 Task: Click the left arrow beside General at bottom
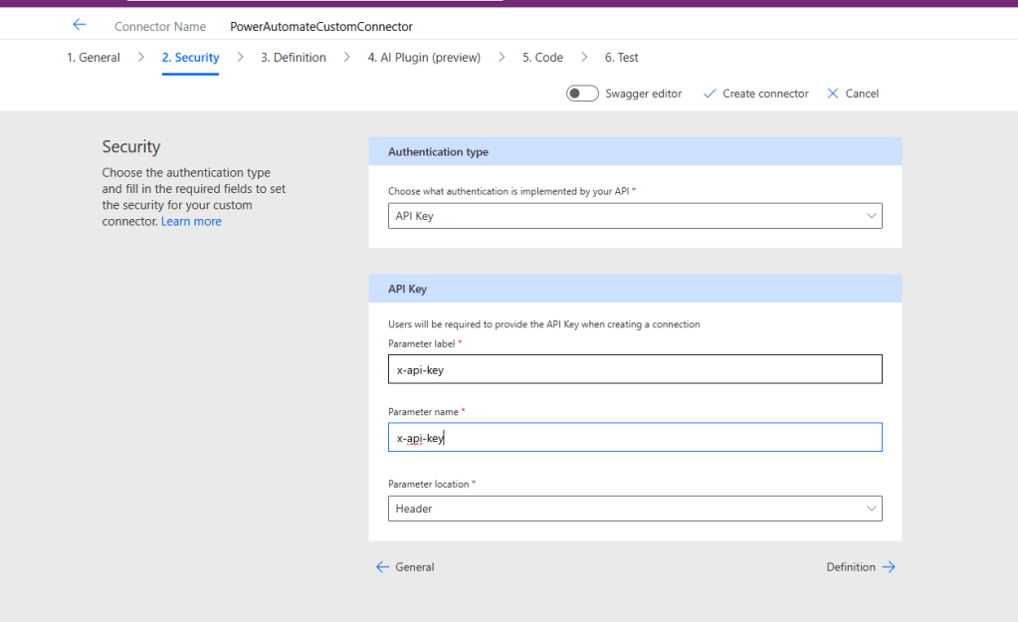click(x=382, y=567)
